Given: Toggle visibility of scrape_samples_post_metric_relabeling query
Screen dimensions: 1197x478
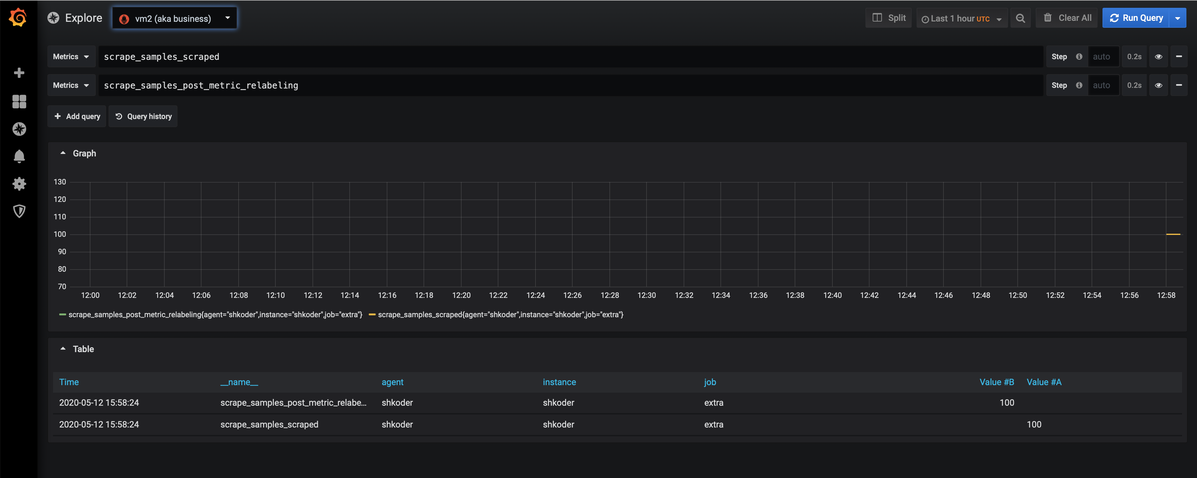Looking at the screenshot, I should pyautogui.click(x=1158, y=85).
